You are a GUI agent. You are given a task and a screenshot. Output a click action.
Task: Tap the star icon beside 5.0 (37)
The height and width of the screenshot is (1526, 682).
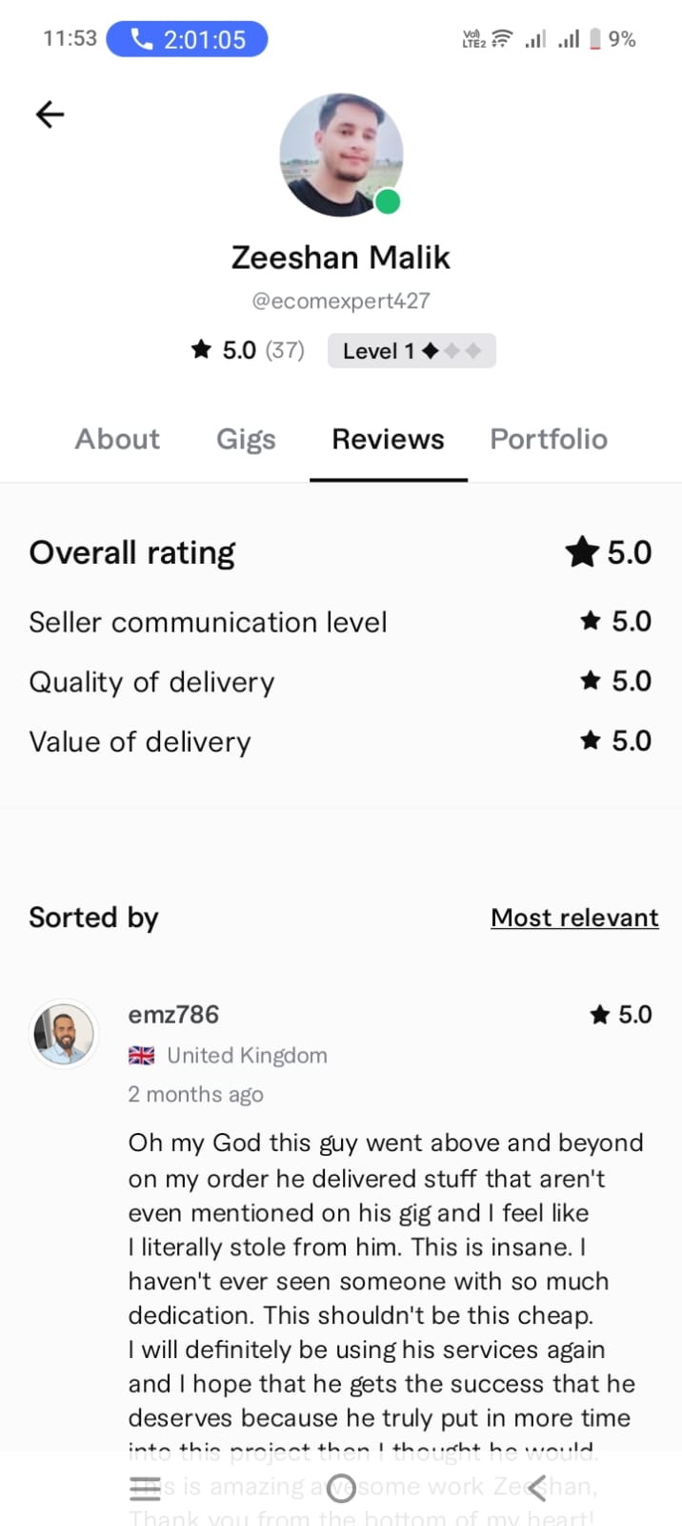click(x=201, y=350)
